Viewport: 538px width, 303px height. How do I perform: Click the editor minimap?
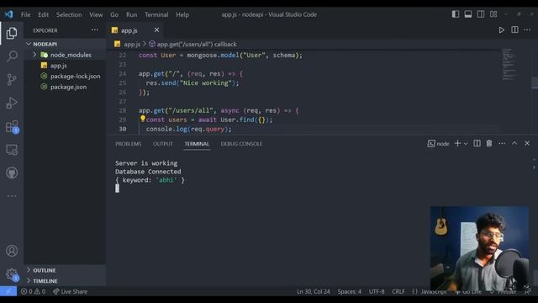(509, 66)
